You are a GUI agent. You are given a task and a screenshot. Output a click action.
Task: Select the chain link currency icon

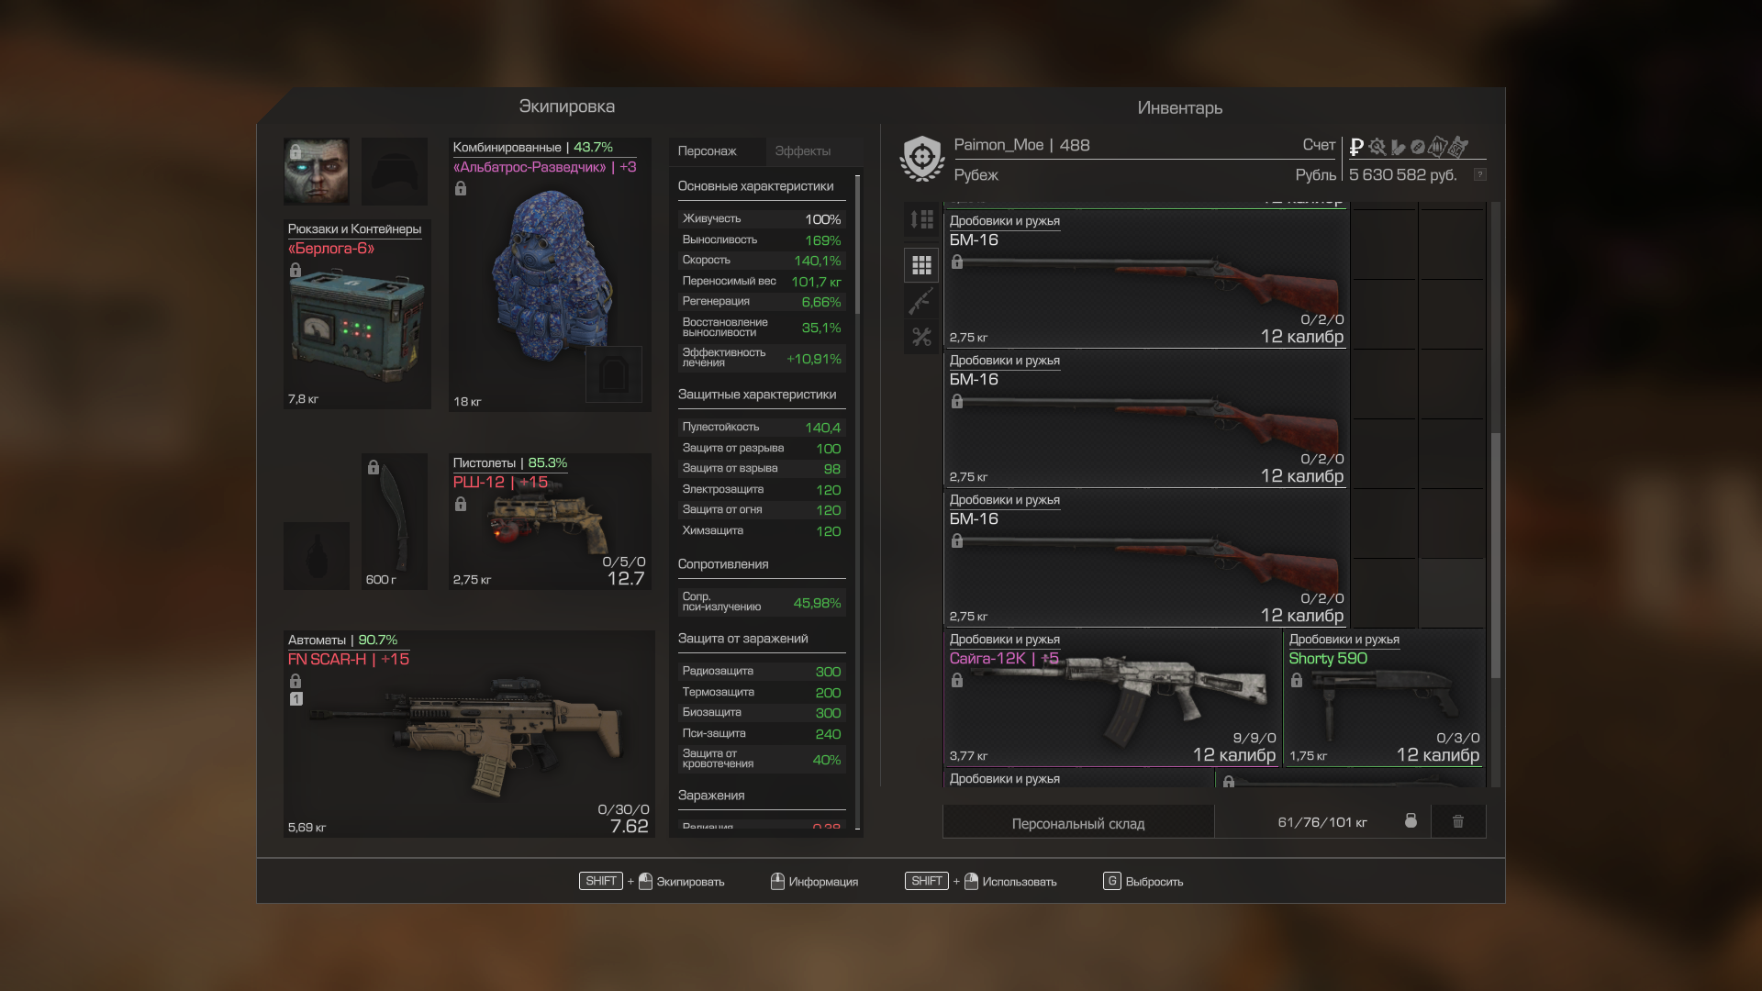(x=1418, y=146)
